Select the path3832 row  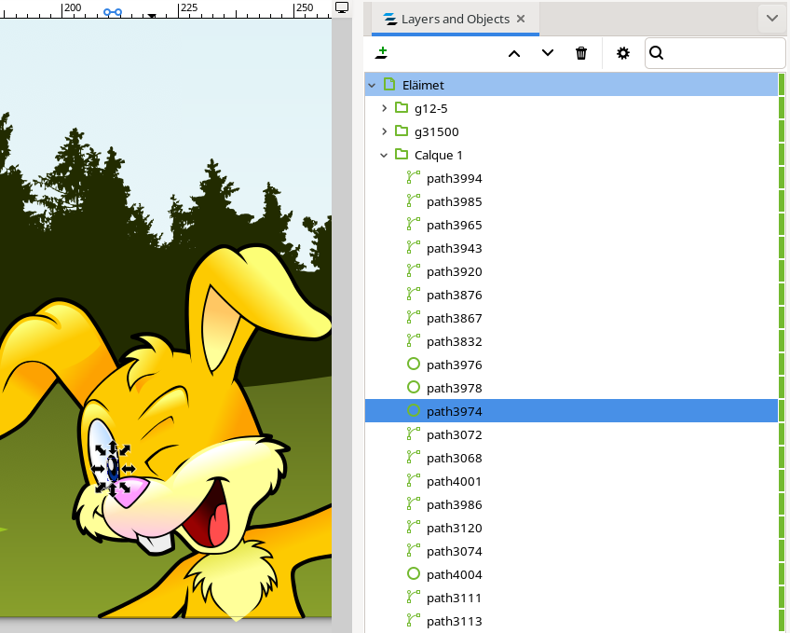click(571, 341)
